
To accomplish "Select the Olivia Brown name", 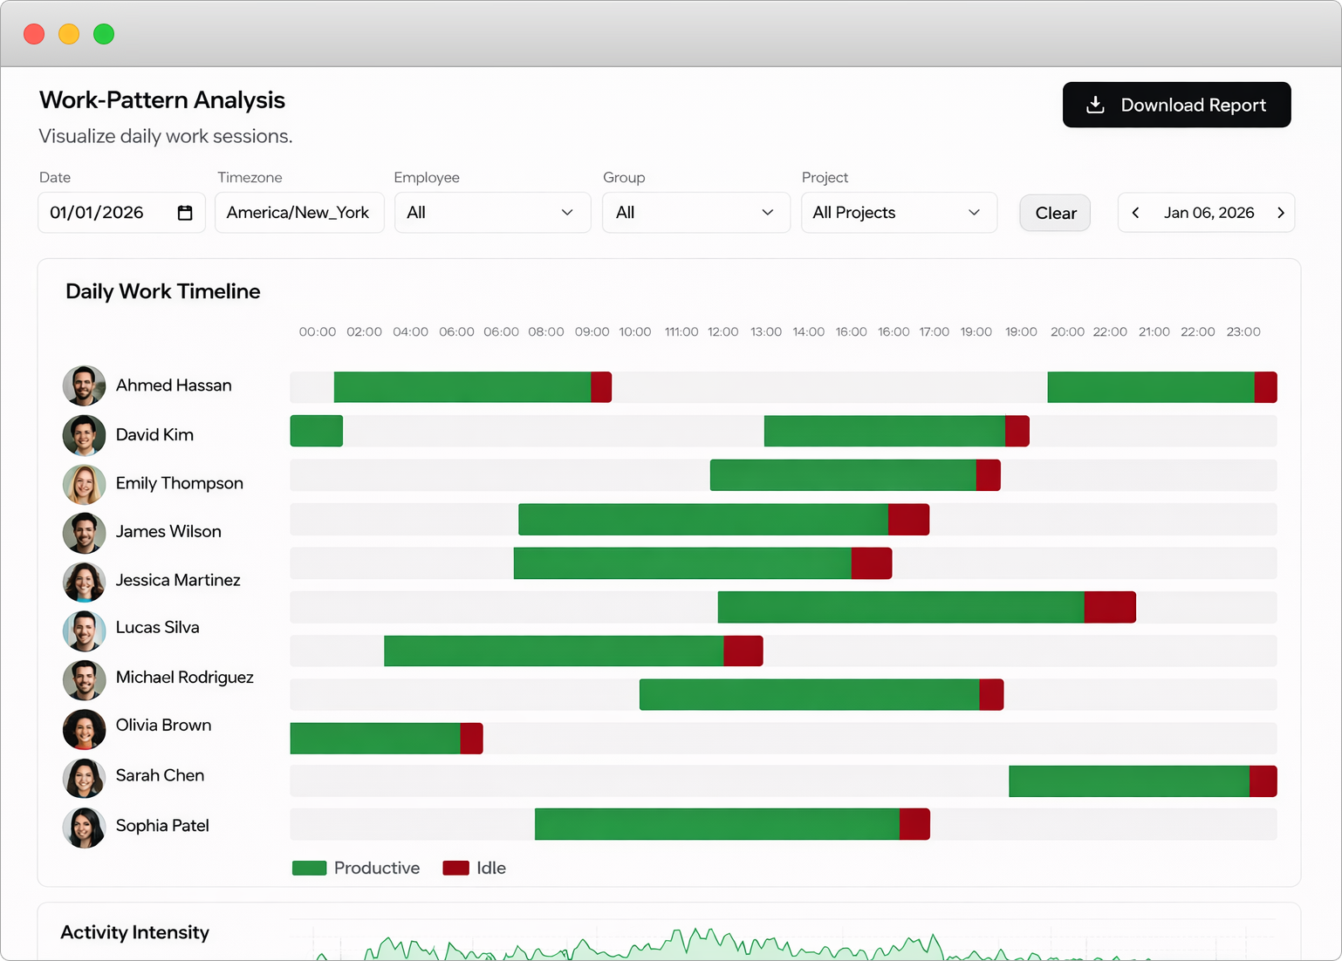I will 164,726.
